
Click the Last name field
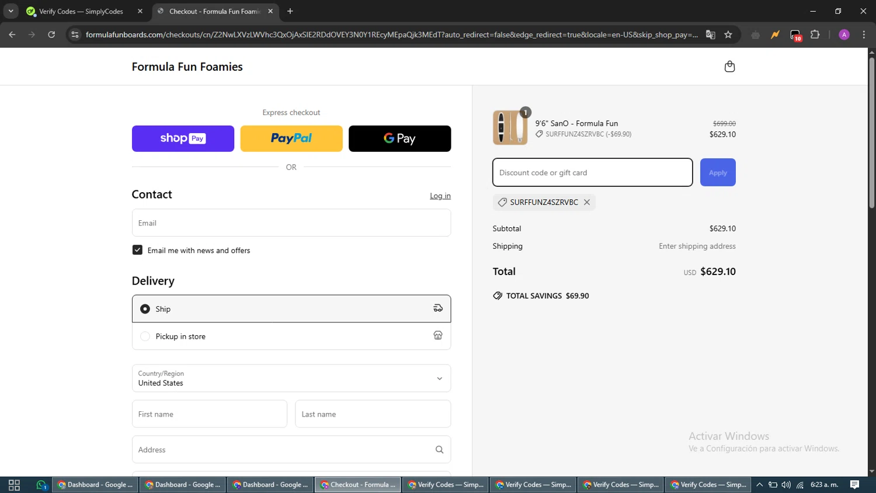tap(373, 414)
